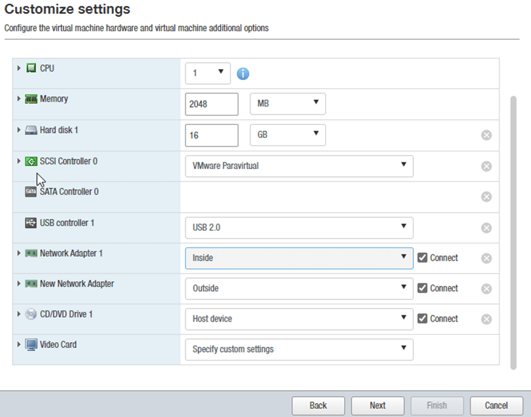Open the Memory unit MB dropdown
The width and height of the screenshot is (531, 417).
click(x=288, y=104)
